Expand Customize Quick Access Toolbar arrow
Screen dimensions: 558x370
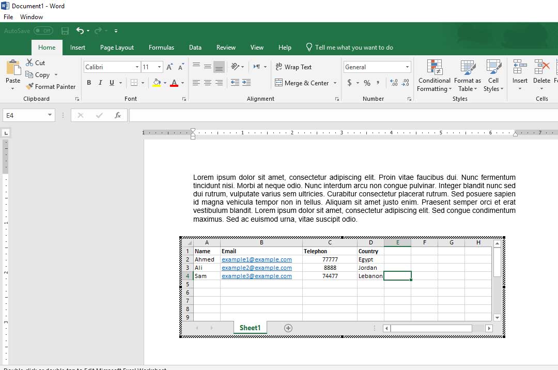[116, 31]
